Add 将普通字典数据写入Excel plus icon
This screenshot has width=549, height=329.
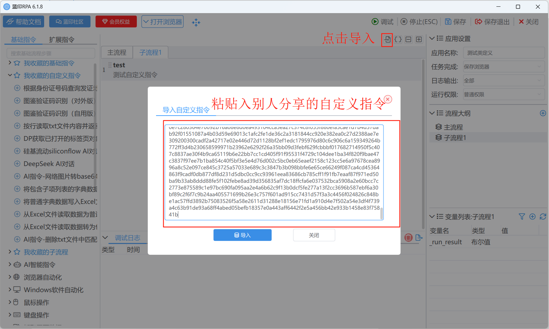click(x=17, y=201)
